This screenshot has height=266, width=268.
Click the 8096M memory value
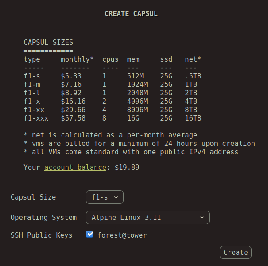(x=137, y=110)
